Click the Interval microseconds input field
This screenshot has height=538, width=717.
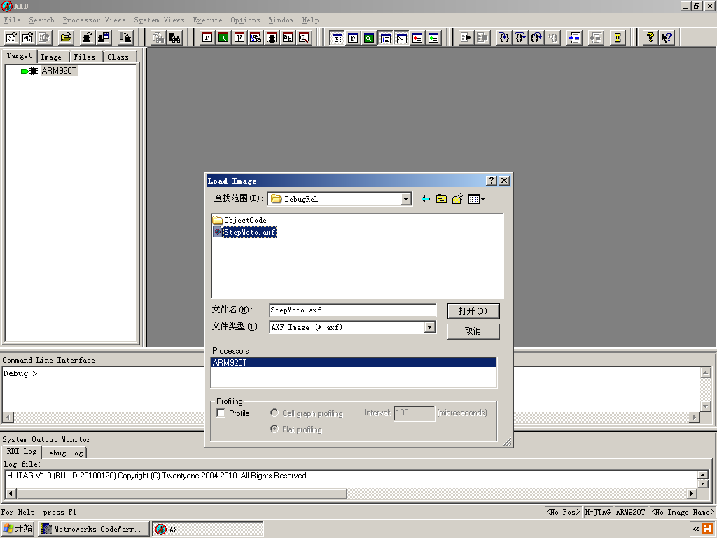click(x=415, y=413)
